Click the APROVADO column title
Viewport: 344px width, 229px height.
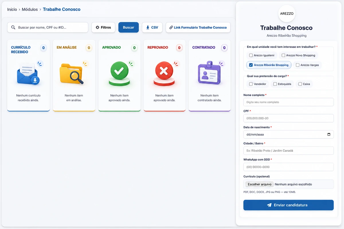[112, 48]
